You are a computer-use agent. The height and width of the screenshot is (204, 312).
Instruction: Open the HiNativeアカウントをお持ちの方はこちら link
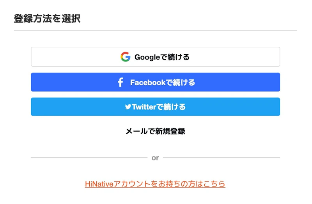click(x=155, y=184)
